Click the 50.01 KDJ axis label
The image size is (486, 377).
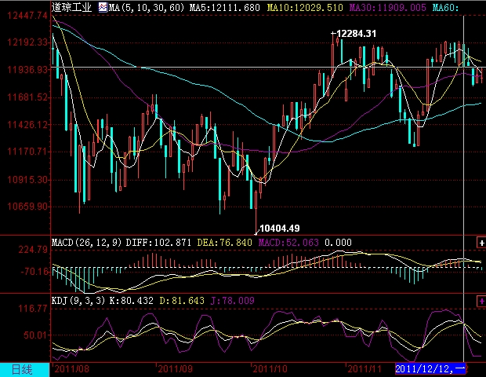[x=35, y=335]
